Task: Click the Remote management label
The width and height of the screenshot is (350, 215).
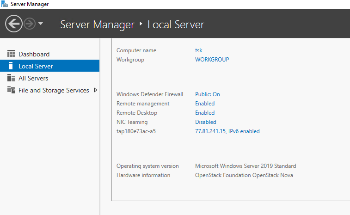Action: pos(143,104)
